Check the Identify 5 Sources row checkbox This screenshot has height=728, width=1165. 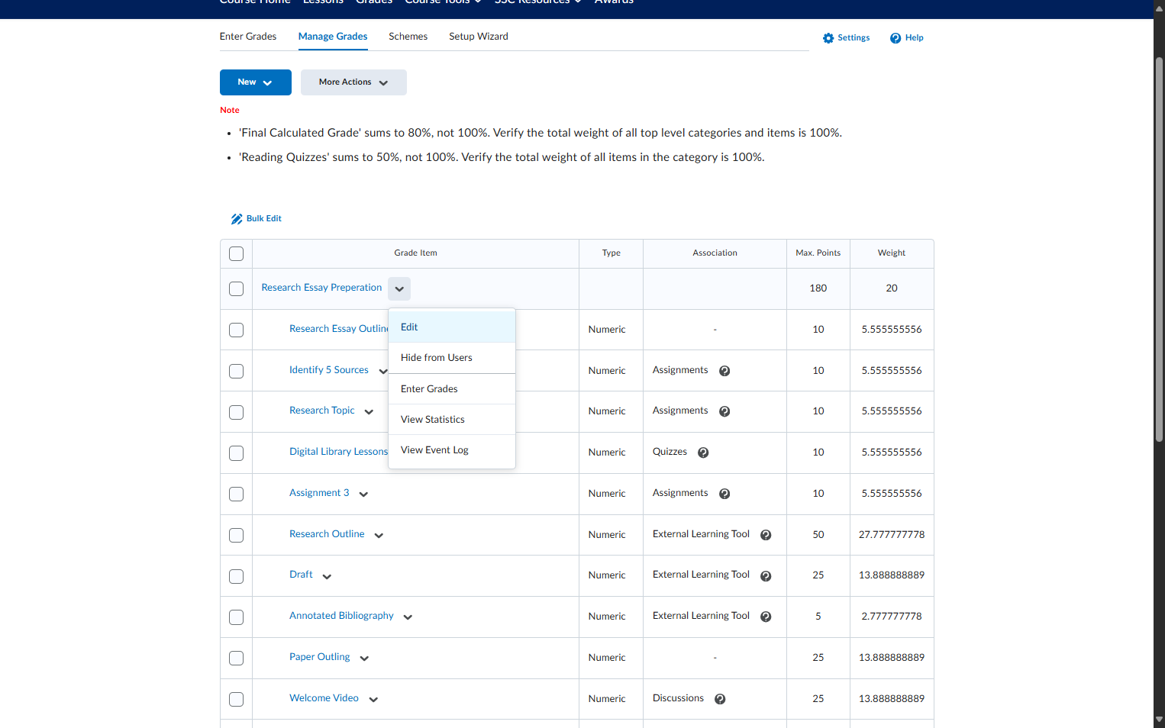pyautogui.click(x=237, y=372)
